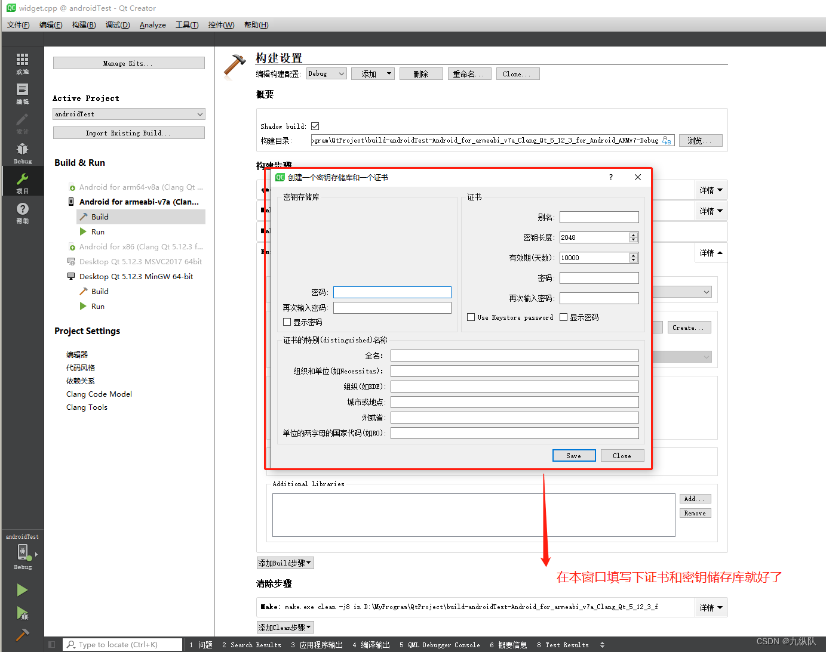Open the Add Build Step dropdown
826x652 pixels.
point(285,563)
